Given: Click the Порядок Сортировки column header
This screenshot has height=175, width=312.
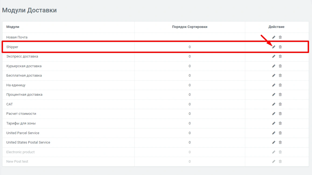Looking at the screenshot, I should (x=190, y=27).
